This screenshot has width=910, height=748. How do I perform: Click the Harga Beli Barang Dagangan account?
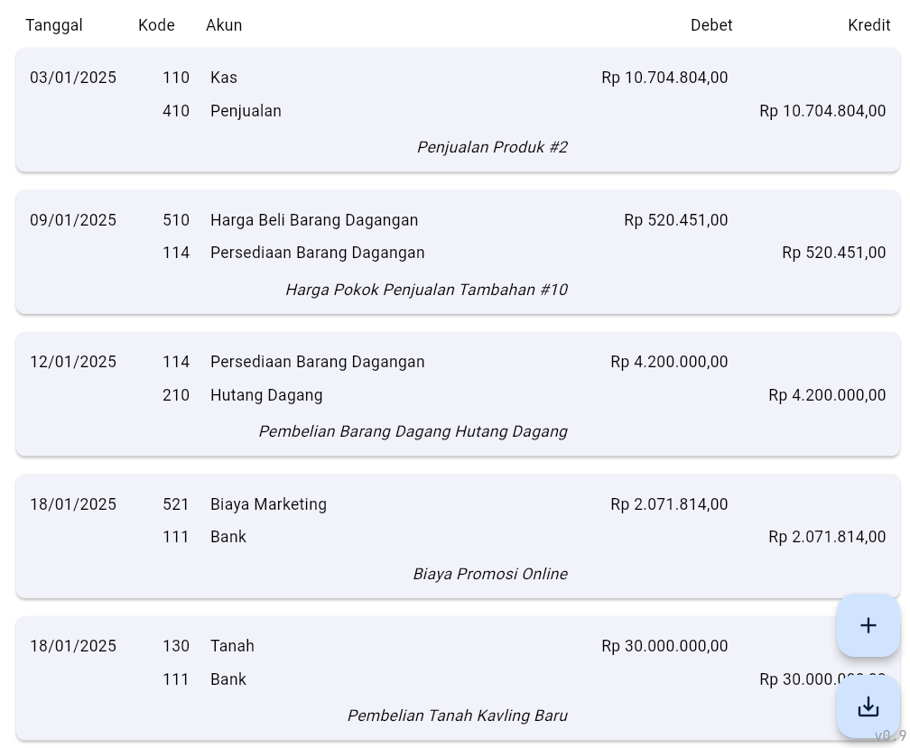[314, 220]
